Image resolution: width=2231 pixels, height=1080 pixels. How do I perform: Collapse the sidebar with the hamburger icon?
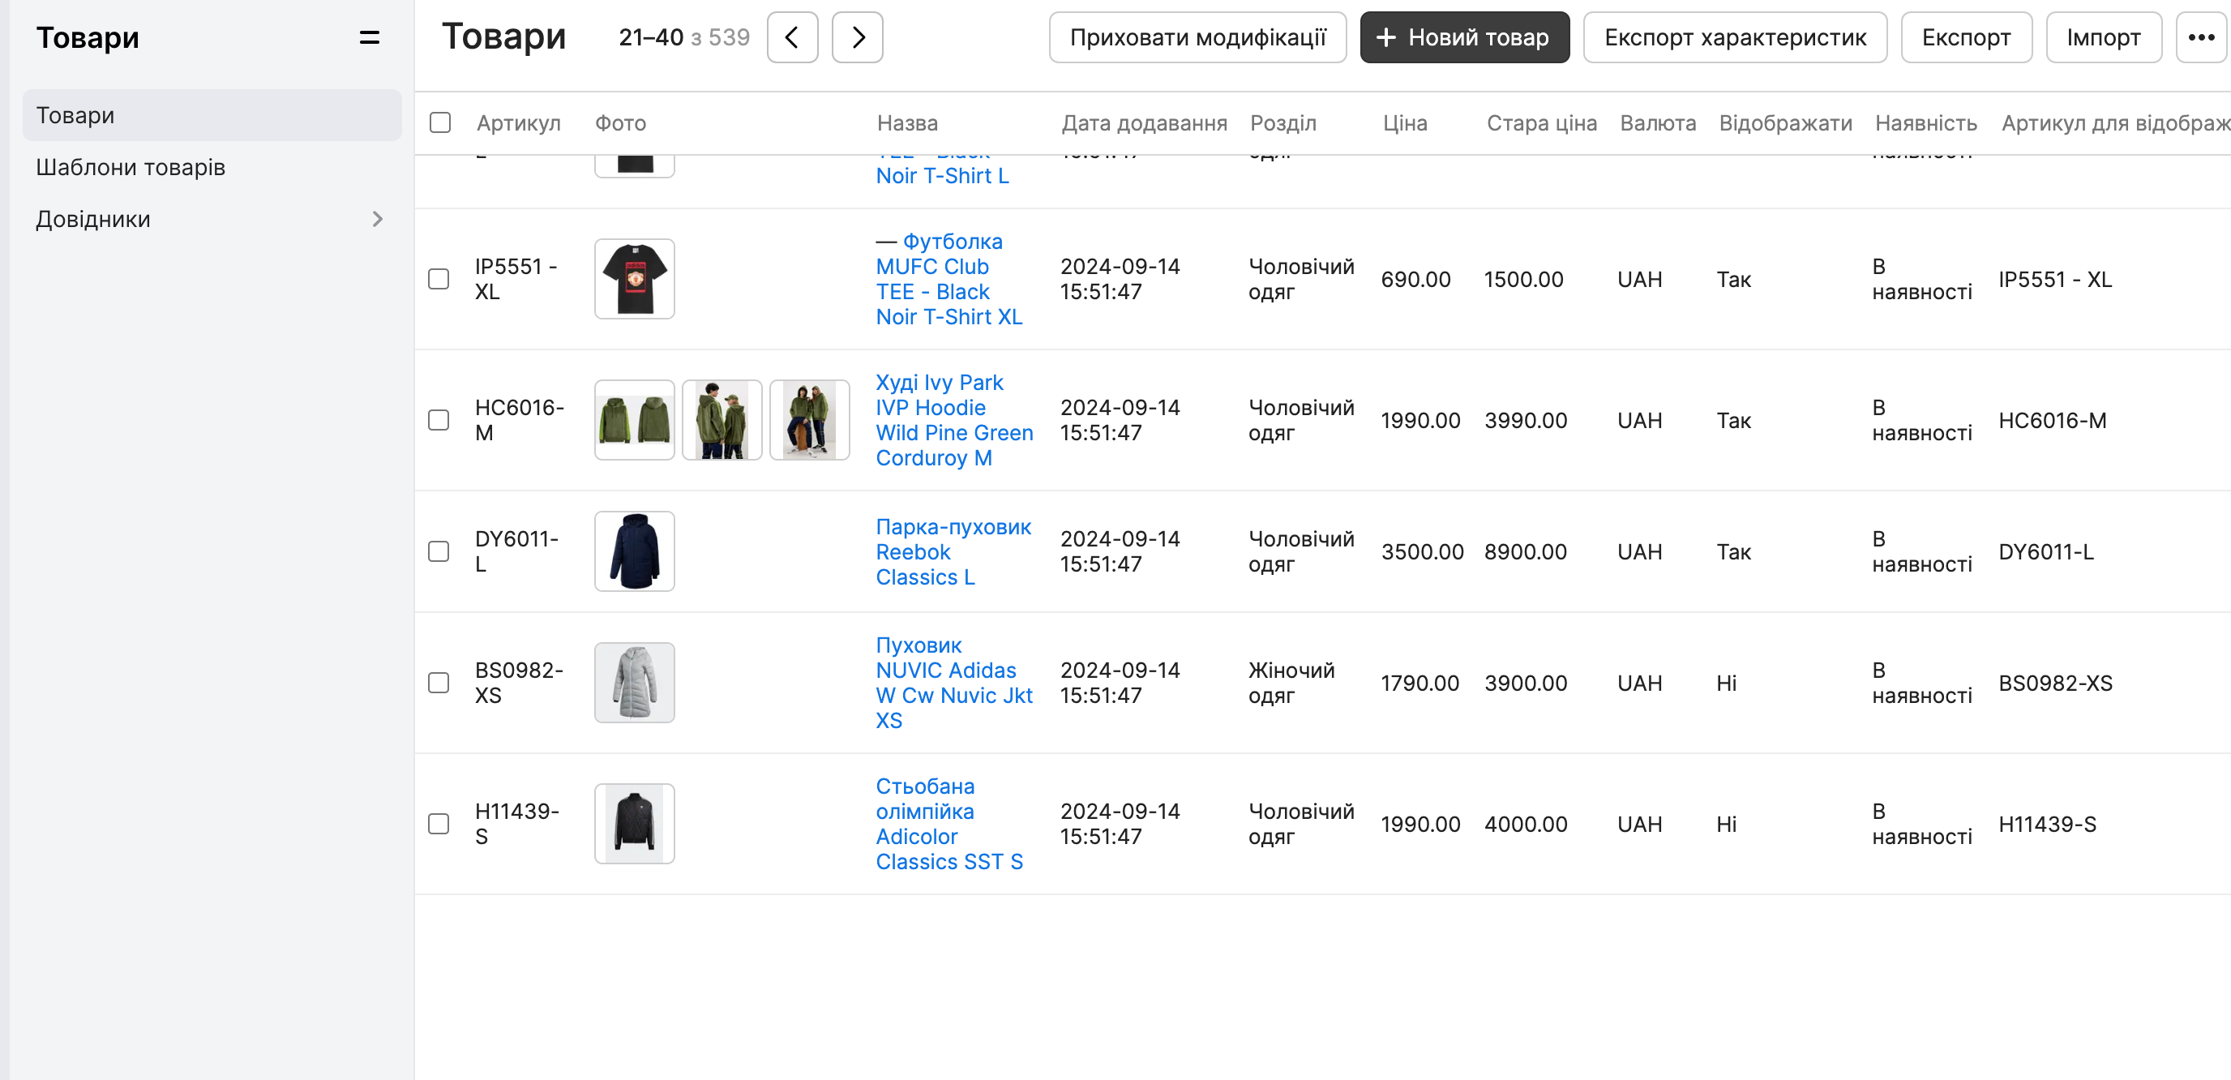tap(369, 37)
